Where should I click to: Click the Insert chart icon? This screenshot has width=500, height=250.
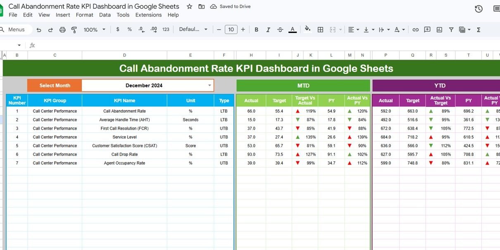439,30
